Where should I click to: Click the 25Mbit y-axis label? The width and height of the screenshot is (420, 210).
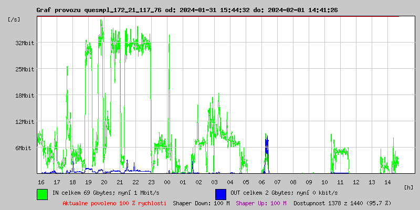pos(24,69)
